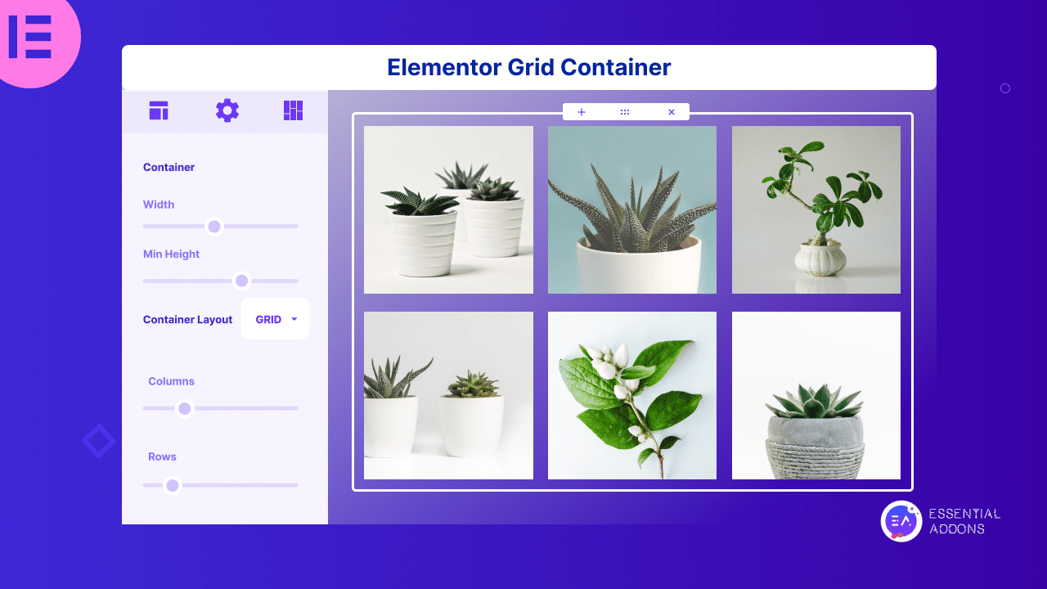Click the Min Height label
This screenshot has height=589, width=1047.
click(171, 254)
